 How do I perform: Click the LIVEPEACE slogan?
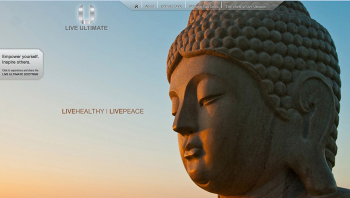click(x=126, y=111)
